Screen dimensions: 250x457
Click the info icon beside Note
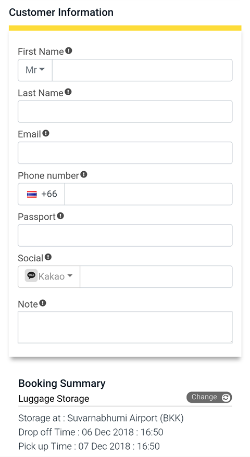pyautogui.click(x=43, y=303)
